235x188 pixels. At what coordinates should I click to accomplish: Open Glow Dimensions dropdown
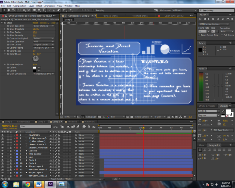point(43,74)
